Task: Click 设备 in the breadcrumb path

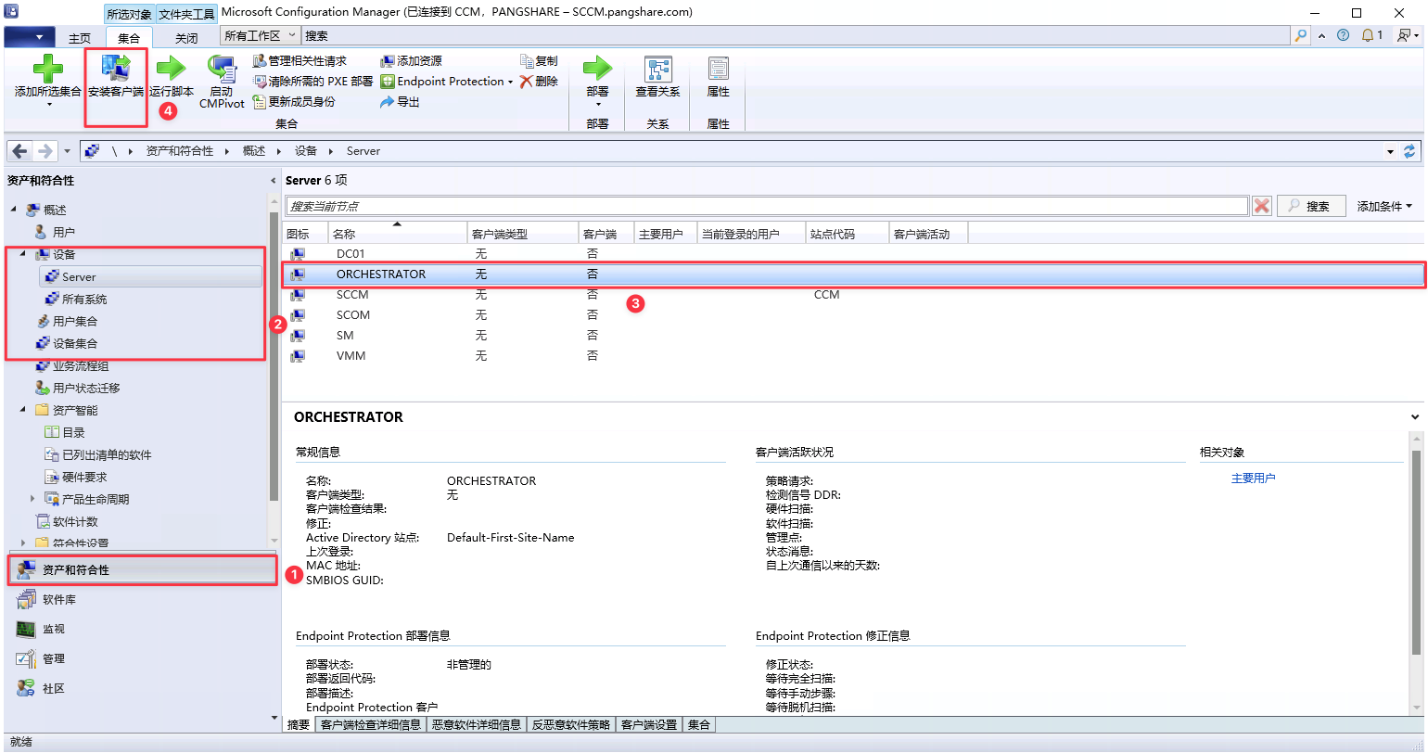Action: 306,151
